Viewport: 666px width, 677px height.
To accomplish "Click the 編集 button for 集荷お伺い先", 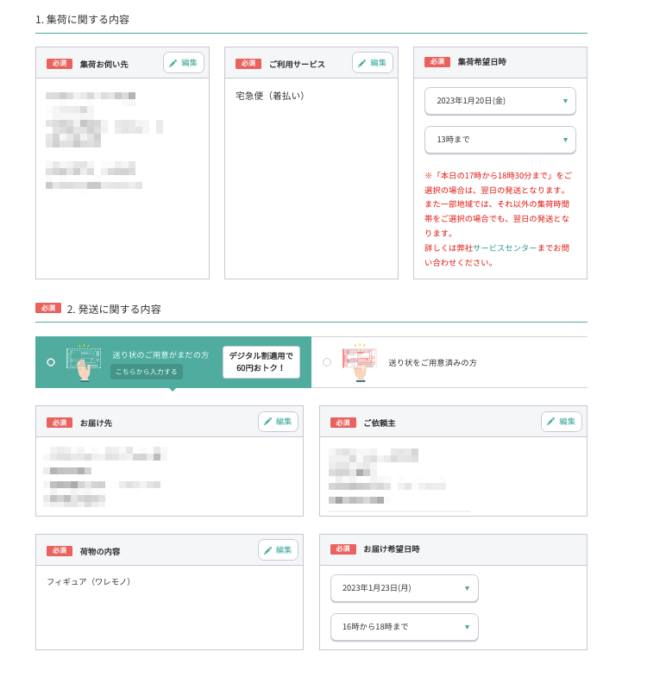I will (184, 63).
